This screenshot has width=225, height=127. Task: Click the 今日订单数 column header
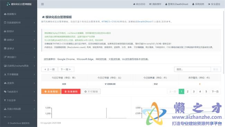tap(64, 78)
